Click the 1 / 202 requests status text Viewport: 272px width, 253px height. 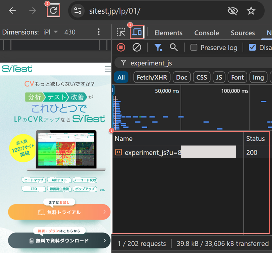click(x=142, y=243)
